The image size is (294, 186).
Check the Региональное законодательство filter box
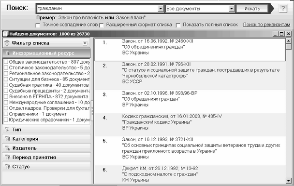coord(6,73)
